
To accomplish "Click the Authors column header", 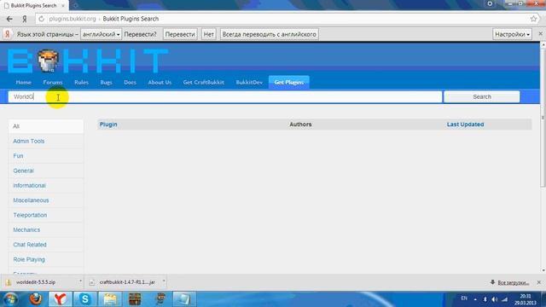I will [300, 125].
